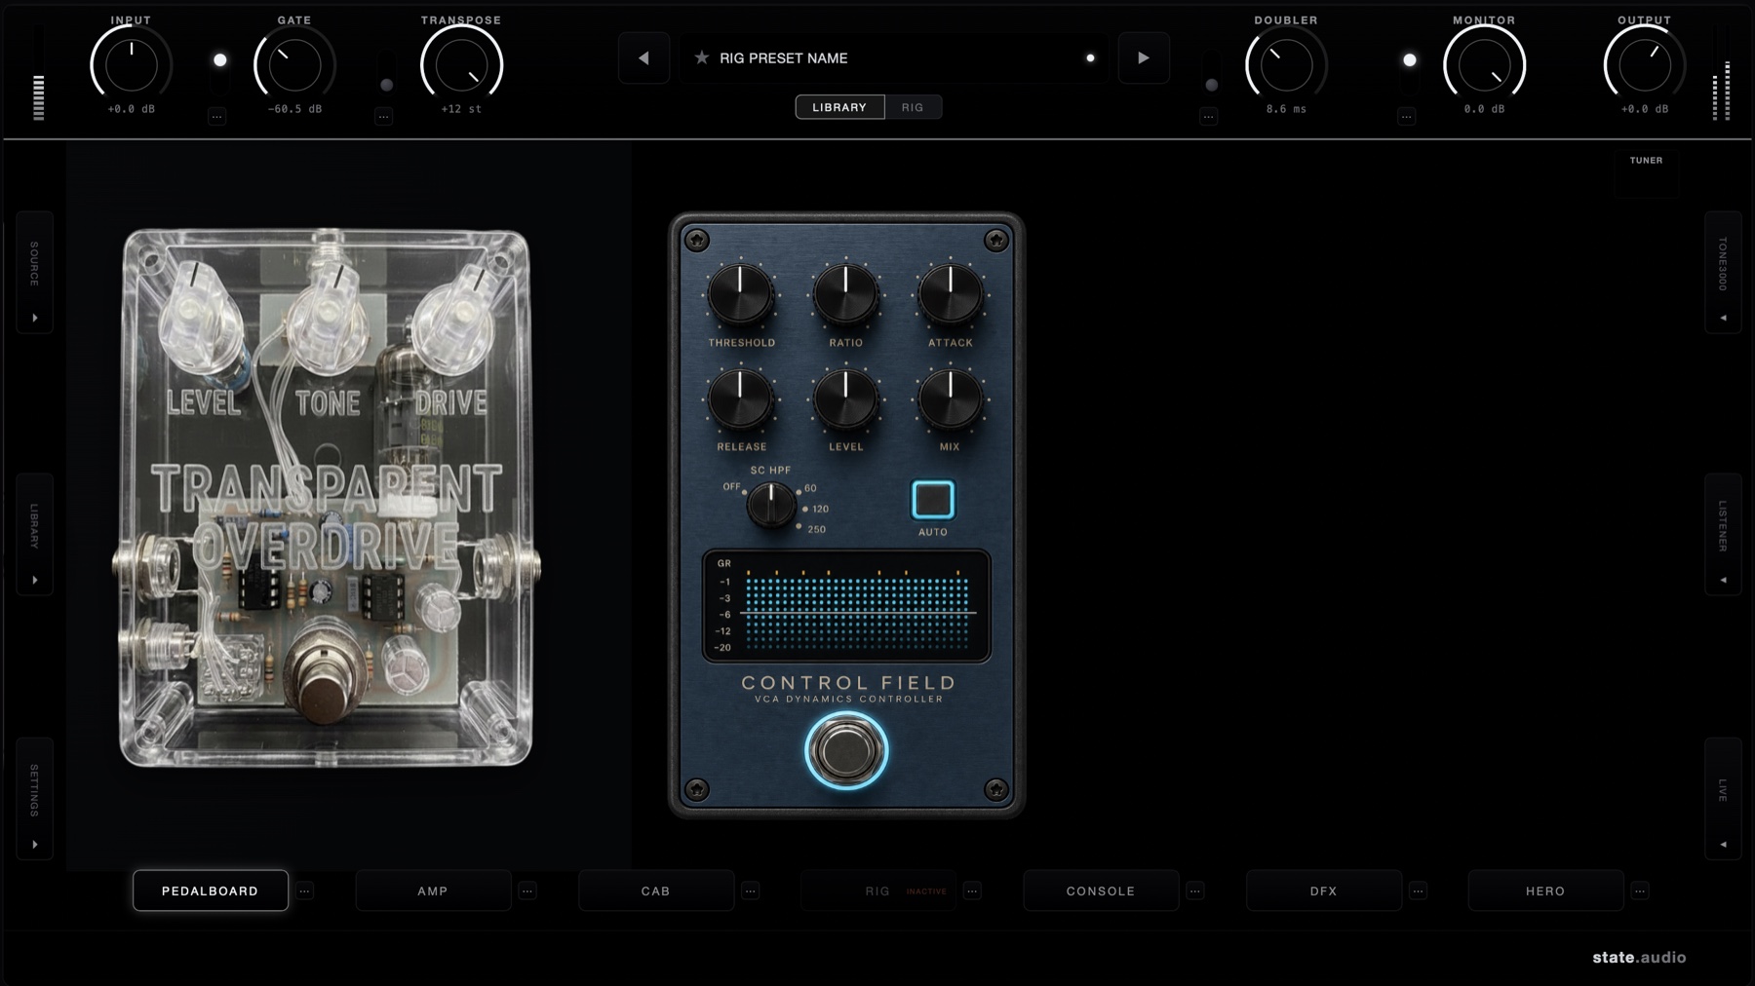Click the +12 st transpose value
Viewport: 1755px width, 986px height.
461,109
